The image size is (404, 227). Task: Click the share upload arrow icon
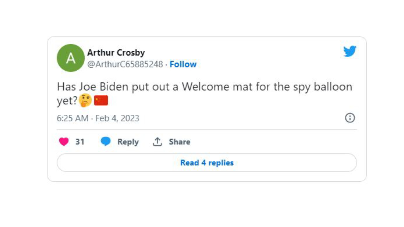pos(157,142)
